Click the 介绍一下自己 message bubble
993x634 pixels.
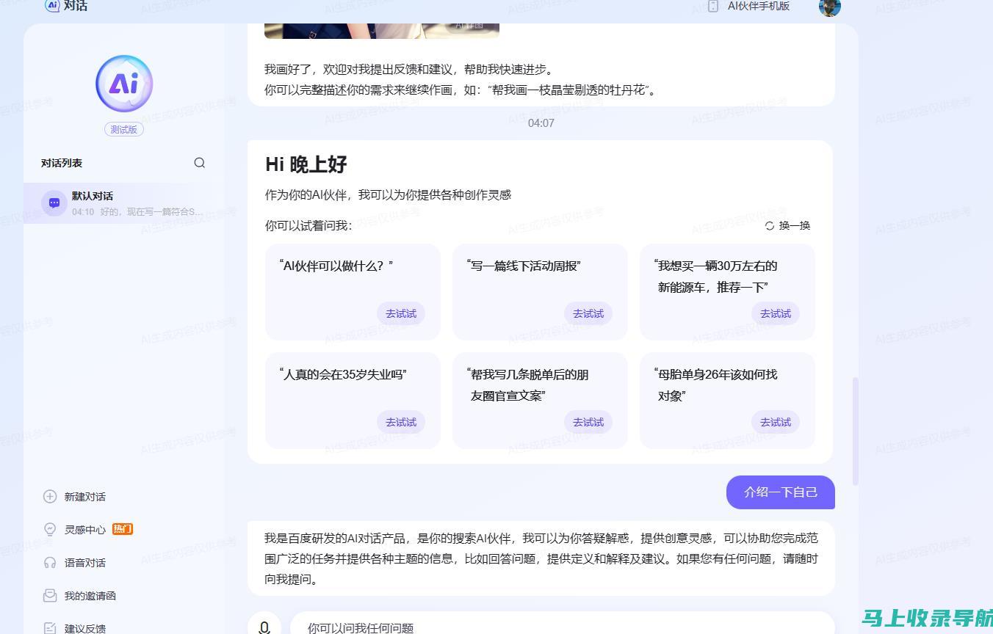point(781,492)
